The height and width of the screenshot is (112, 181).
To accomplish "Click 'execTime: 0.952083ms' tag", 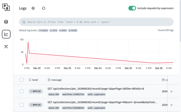I will pos(73,108).
